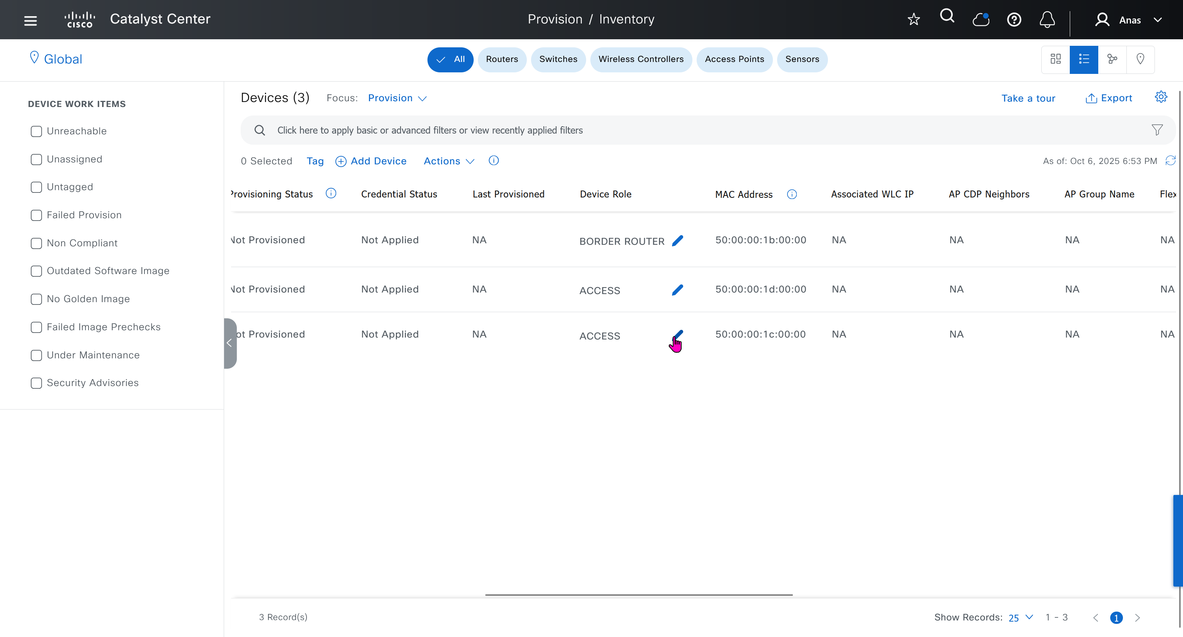Click MAC Address info icon
Screen dimensions: 1183x637
792,194
